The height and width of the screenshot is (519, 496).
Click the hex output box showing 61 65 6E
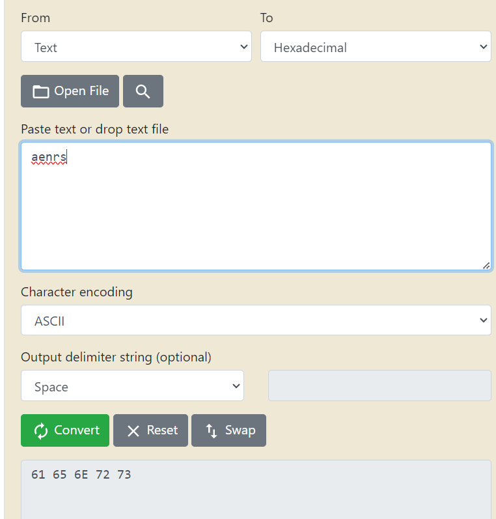tap(256, 489)
